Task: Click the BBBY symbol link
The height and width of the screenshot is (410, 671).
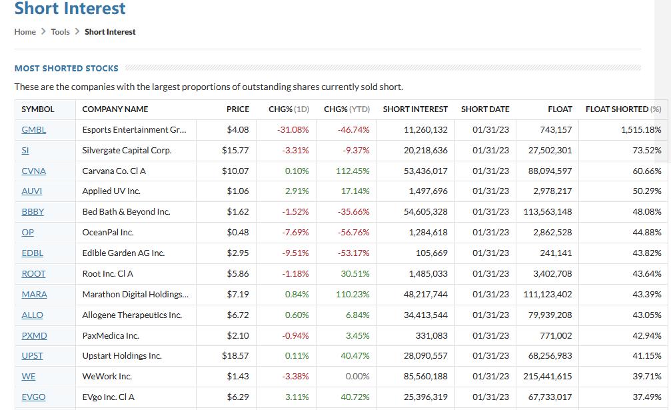Action: [x=33, y=211]
